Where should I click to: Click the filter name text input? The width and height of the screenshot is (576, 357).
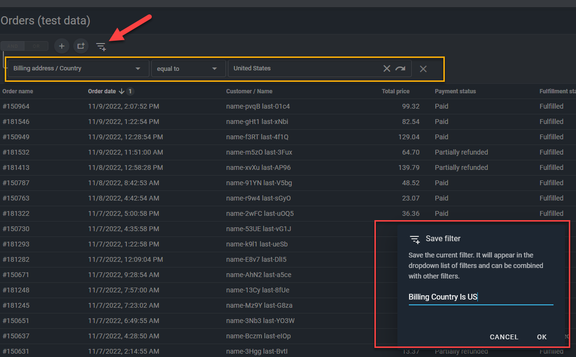[480, 297]
